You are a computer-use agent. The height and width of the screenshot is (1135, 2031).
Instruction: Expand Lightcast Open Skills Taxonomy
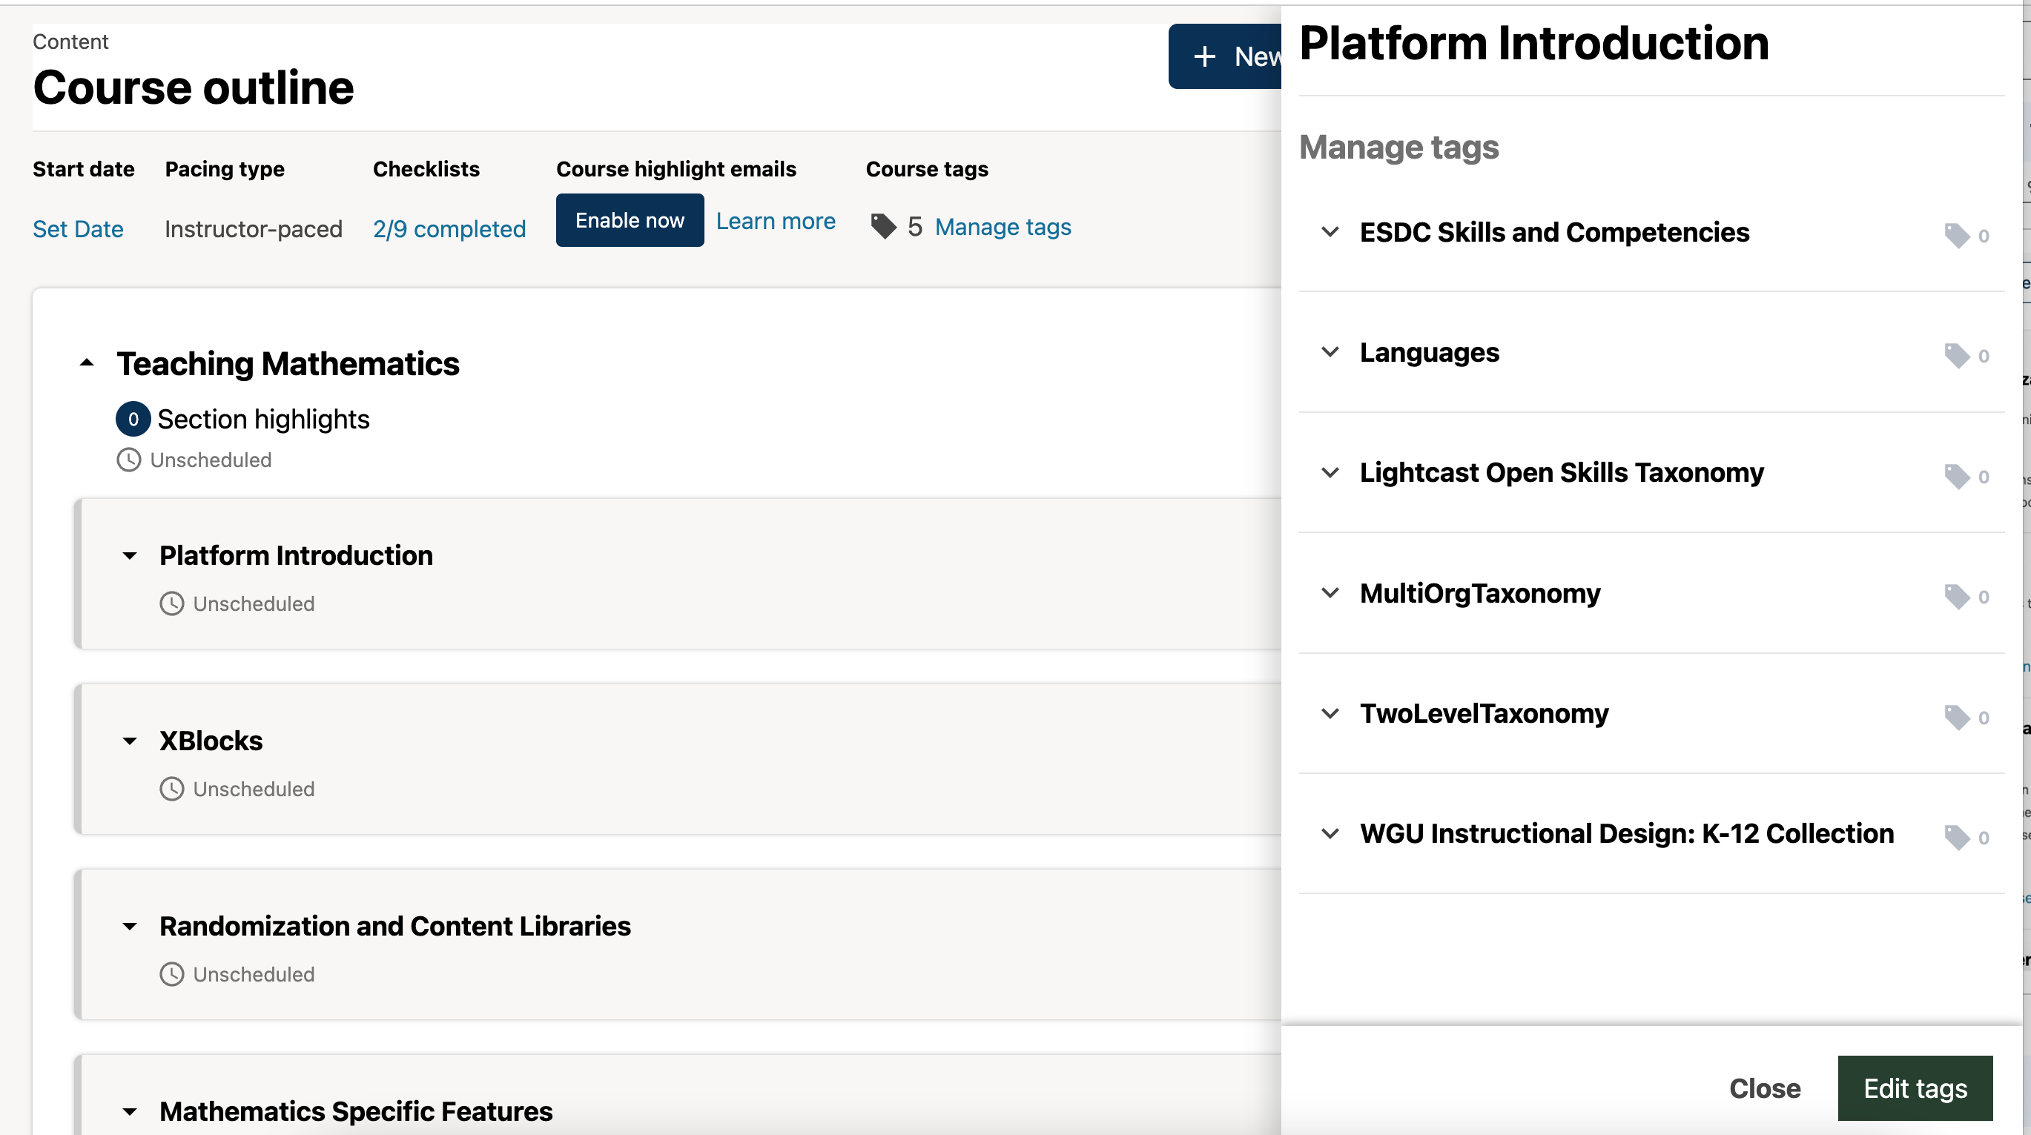point(1330,473)
